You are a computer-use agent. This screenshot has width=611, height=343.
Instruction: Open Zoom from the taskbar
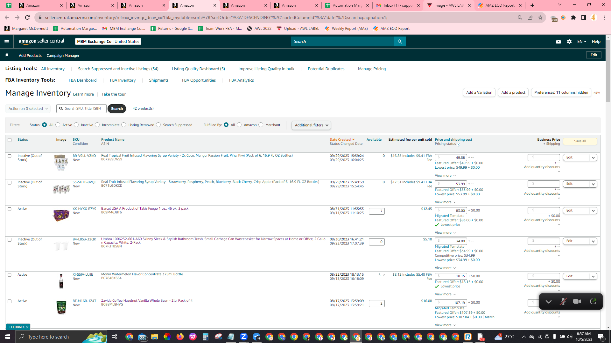pyautogui.click(x=244, y=337)
